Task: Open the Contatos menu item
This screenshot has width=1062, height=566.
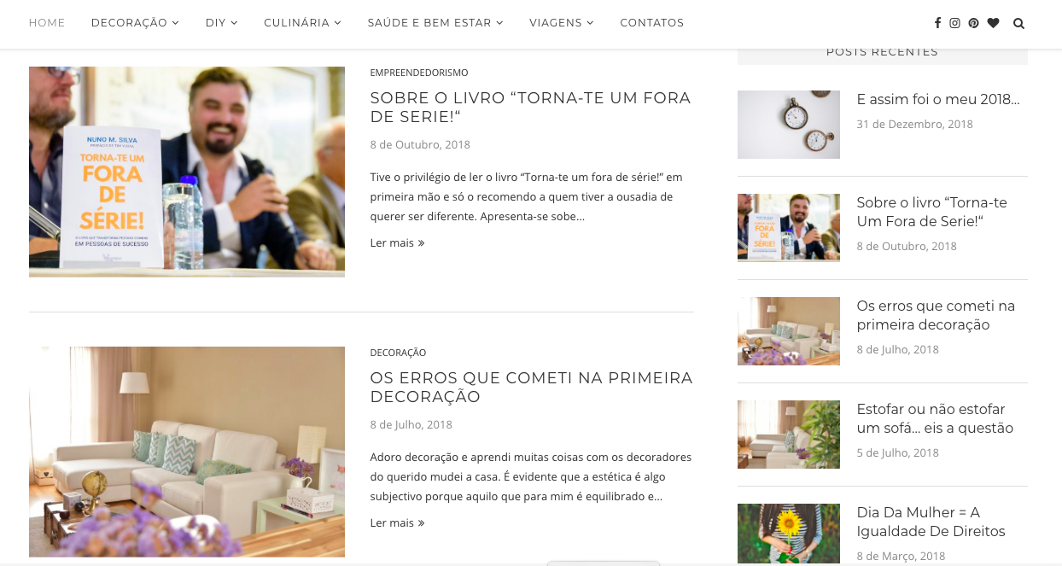Action: click(651, 23)
